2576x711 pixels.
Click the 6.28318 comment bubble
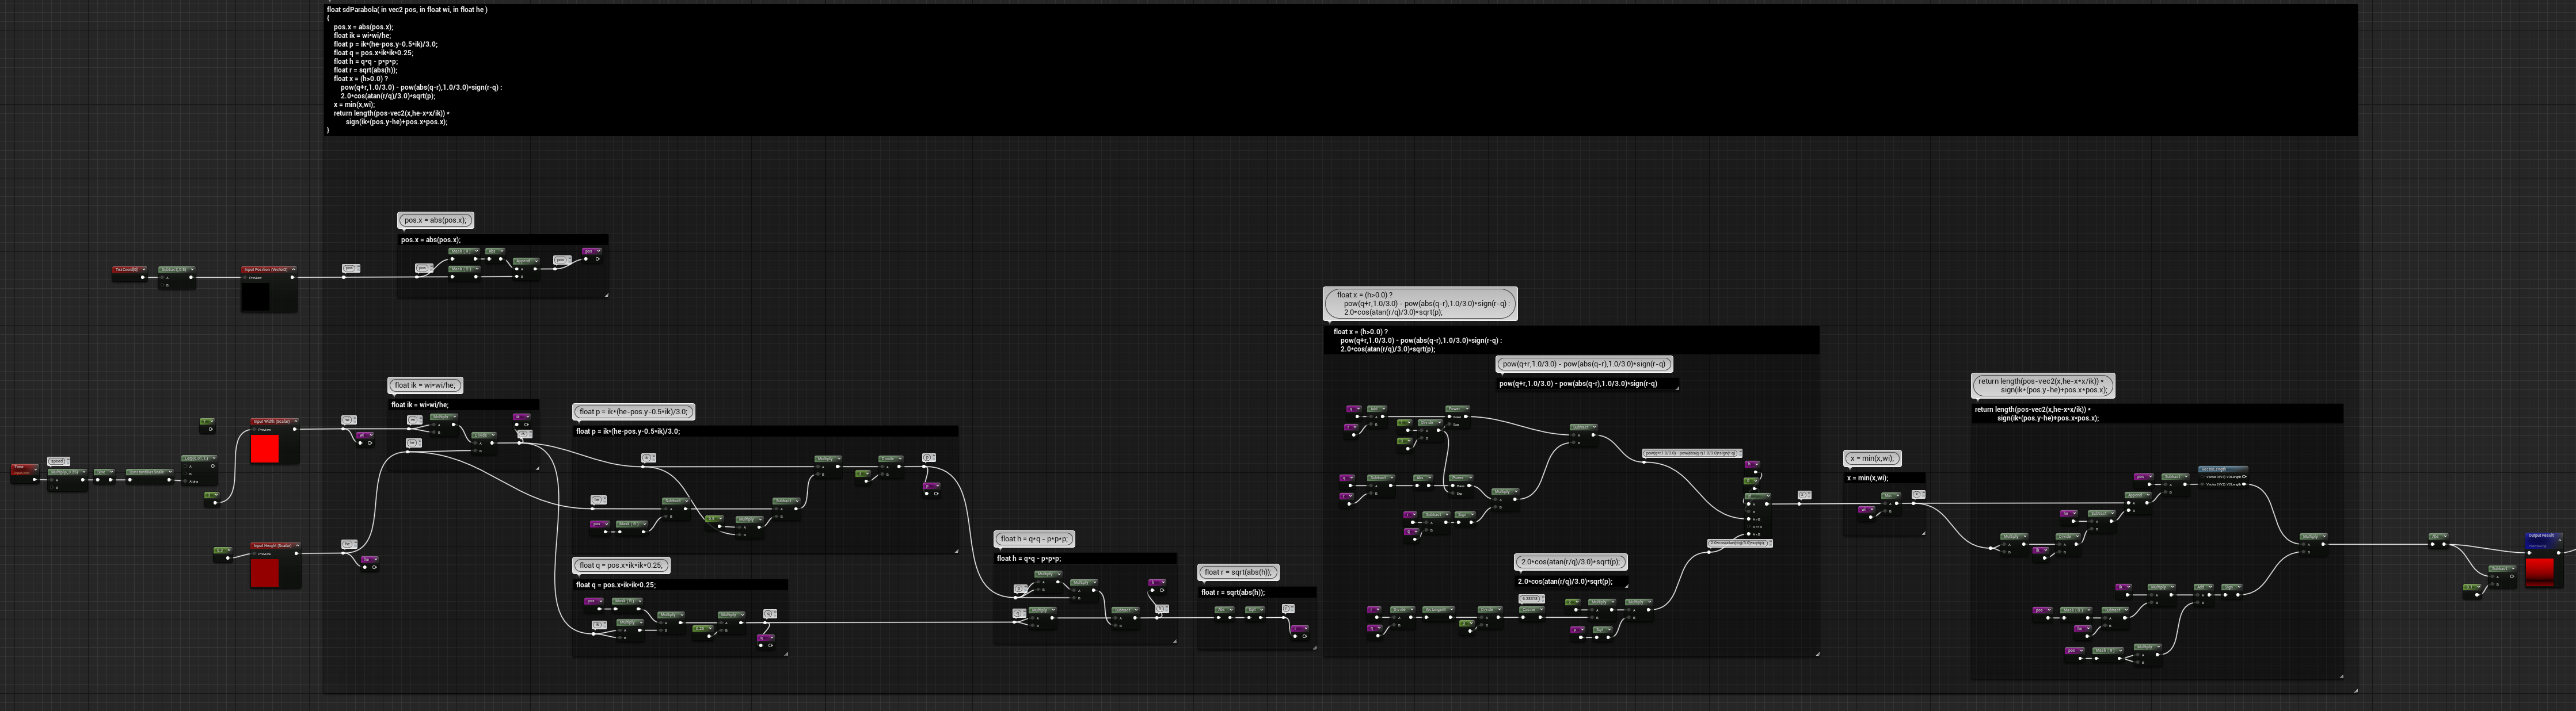point(1532,599)
